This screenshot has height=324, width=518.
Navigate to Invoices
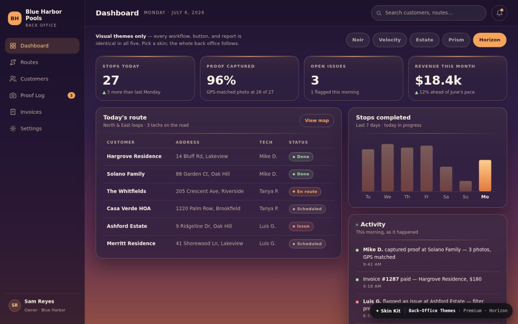click(42, 112)
